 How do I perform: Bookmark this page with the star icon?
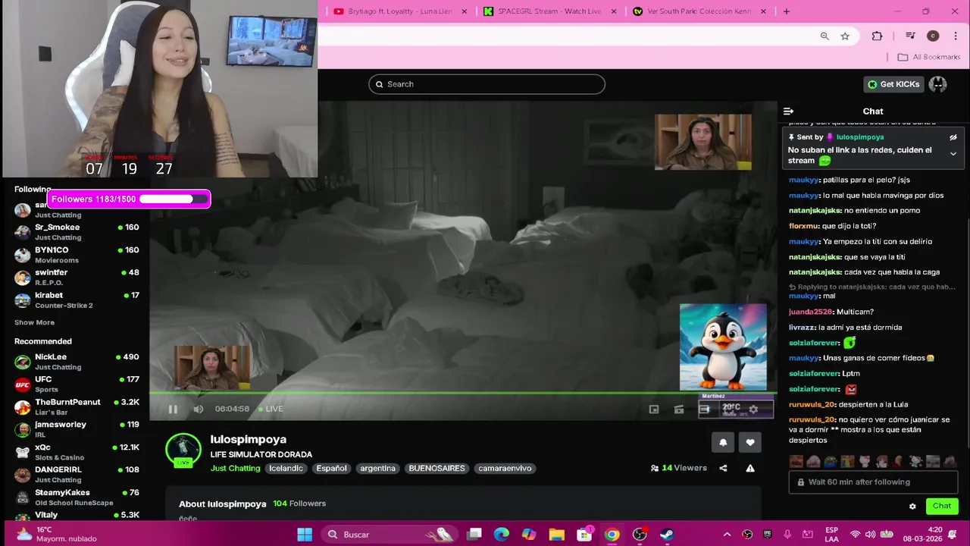click(x=845, y=36)
